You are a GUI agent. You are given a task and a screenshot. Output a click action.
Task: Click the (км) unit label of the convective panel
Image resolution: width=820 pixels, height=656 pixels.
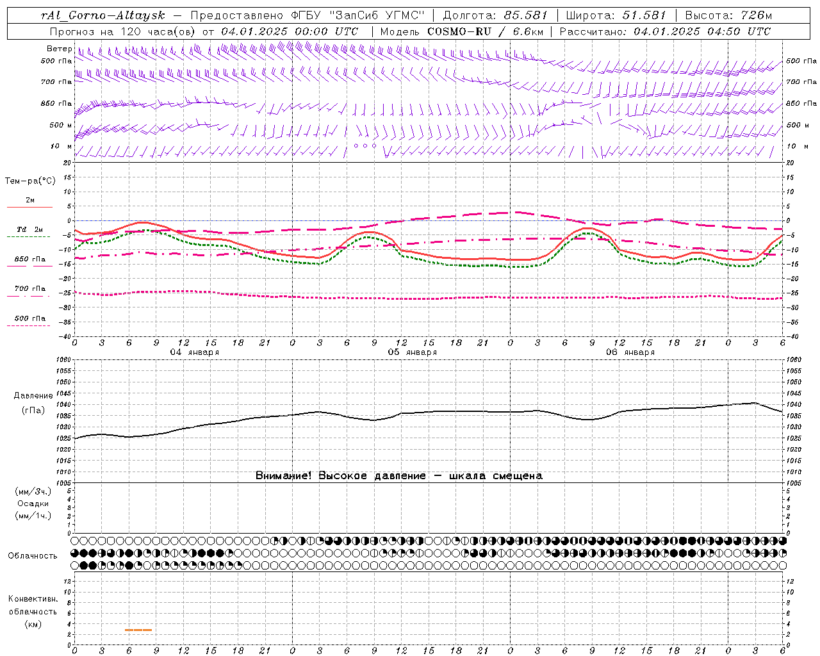pos(33,624)
